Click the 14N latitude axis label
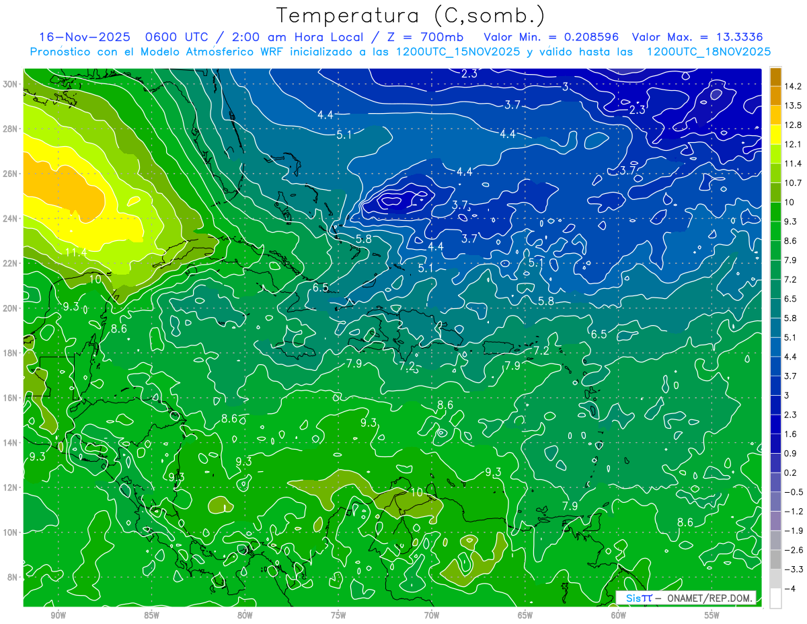Image resolution: width=807 pixels, height=624 pixels. tap(11, 443)
